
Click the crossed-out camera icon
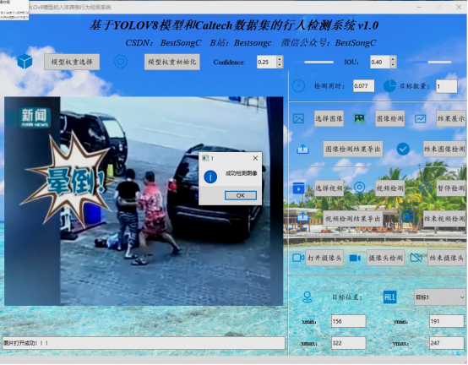tap(416, 258)
